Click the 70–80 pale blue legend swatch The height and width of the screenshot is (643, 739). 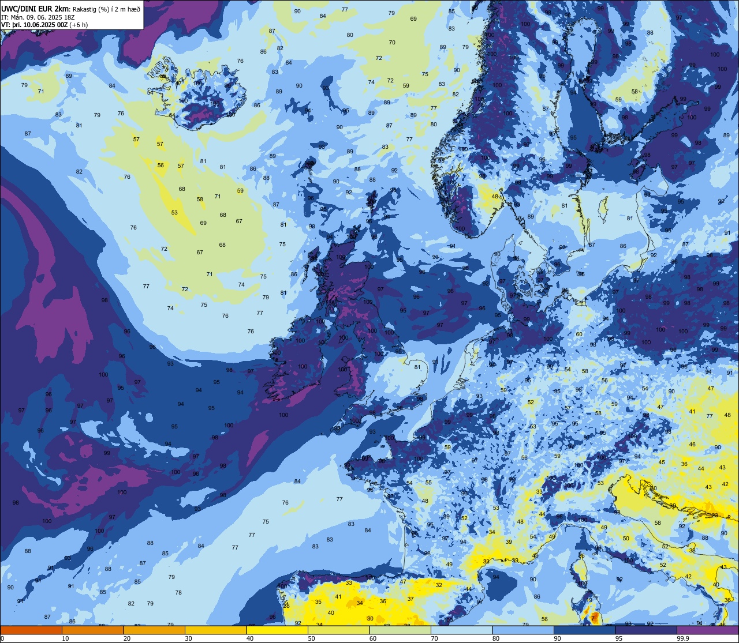pyautogui.click(x=461, y=630)
